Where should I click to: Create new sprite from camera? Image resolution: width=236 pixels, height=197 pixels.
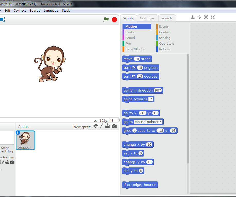click(114, 126)
